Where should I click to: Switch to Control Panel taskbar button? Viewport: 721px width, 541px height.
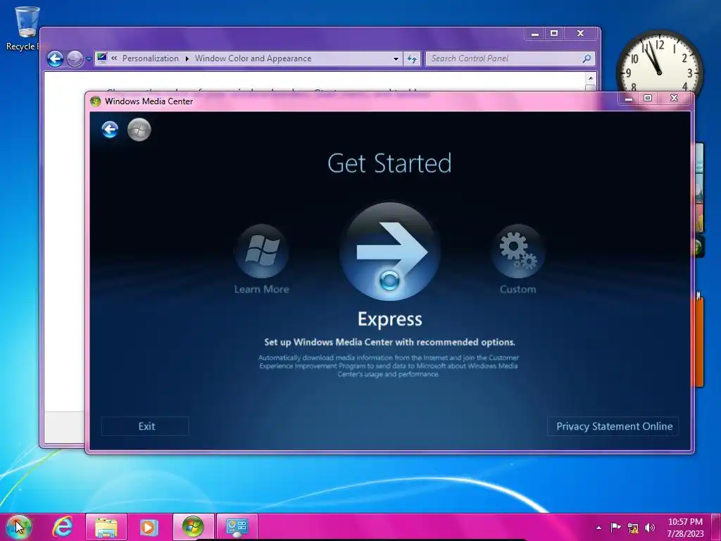pyautogui.click(x=237, y=527)
